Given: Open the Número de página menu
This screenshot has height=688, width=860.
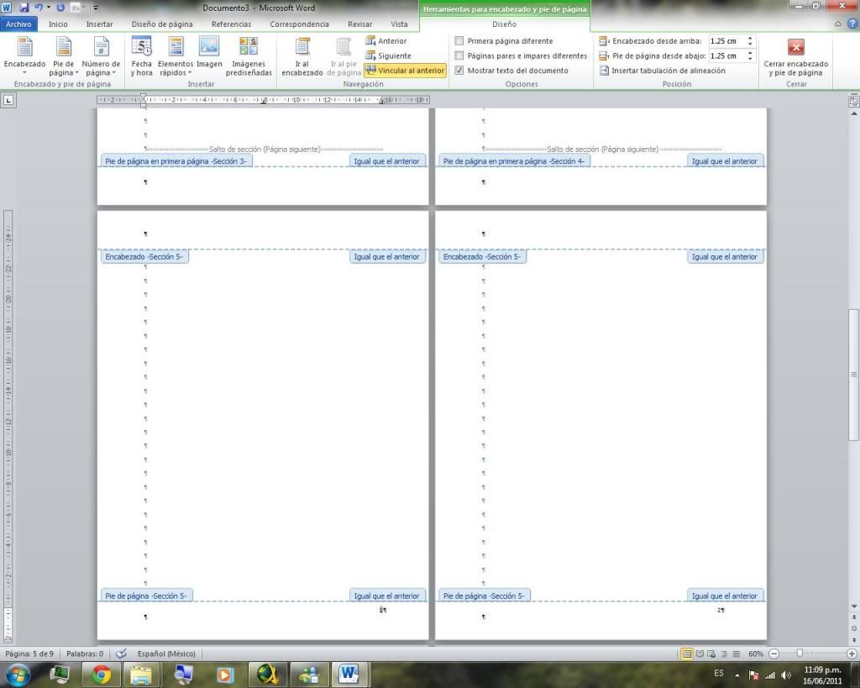Looking at the screenshot, I should 101,55.
